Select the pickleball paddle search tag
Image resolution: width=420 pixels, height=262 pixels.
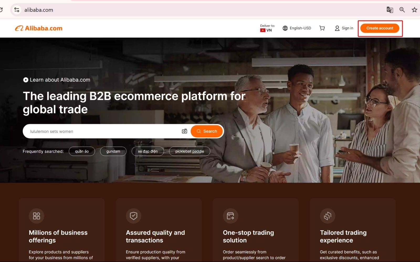coord(190,151)
